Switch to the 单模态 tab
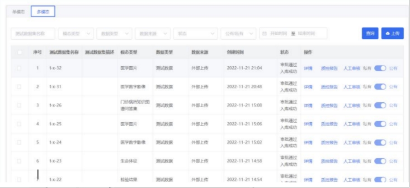The height and width of the screenshot is (188, 410). pyautogui.click(x=19, y=12)
